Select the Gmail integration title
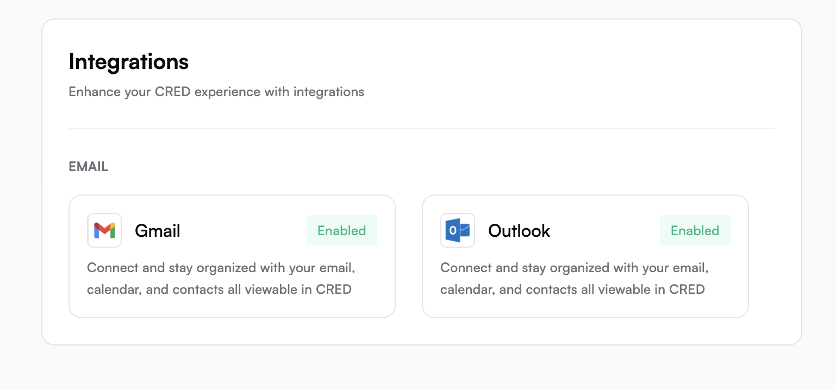 (158, 231)
